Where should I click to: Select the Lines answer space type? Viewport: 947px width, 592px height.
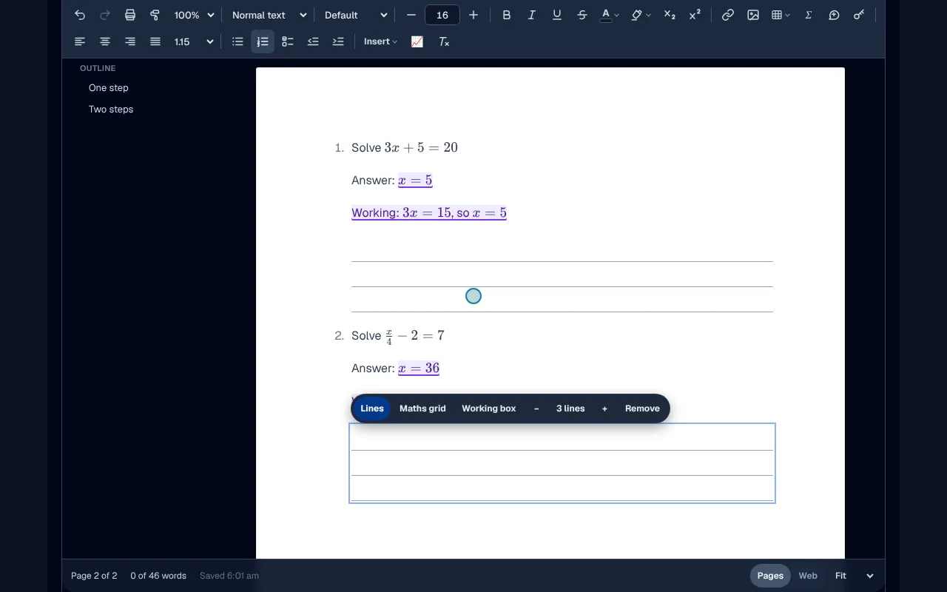[x=372, y=408]
